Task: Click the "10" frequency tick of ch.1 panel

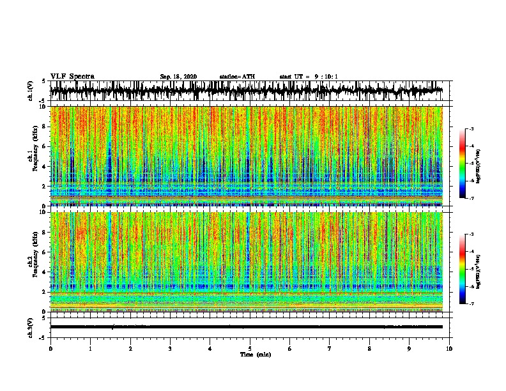Action: coord(43,107)
